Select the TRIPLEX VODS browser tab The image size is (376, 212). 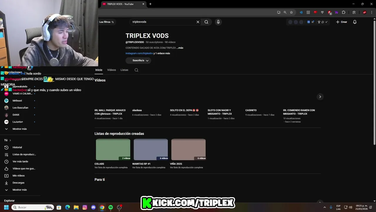(123, 4)
